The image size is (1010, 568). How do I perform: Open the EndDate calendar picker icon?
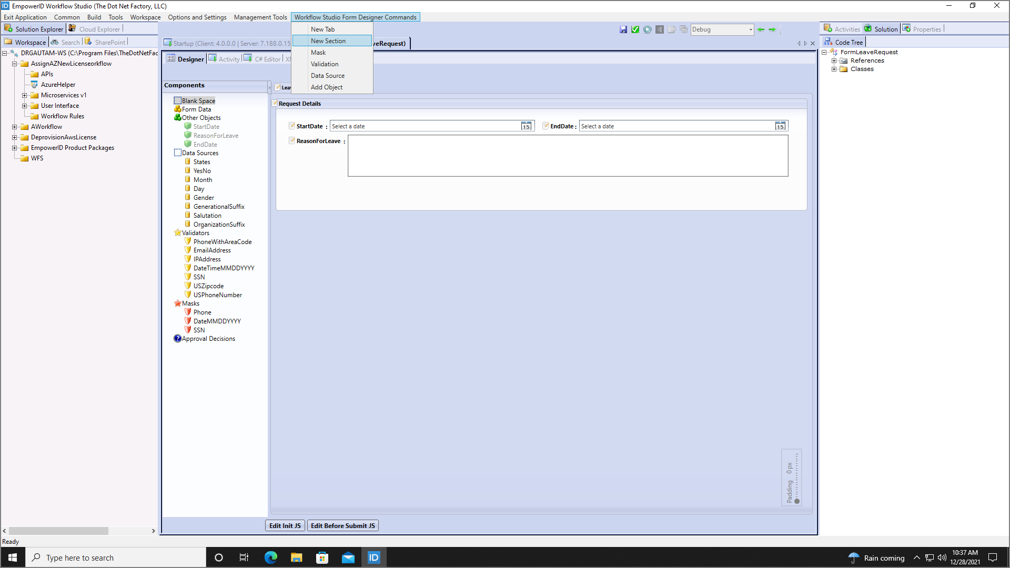click(780, 126)
